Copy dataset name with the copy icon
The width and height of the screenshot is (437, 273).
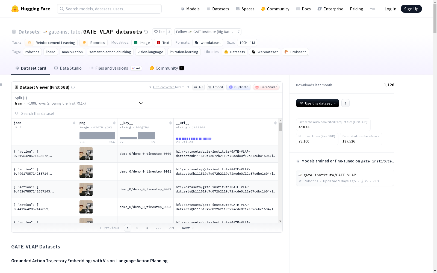(x=146, y=32)
